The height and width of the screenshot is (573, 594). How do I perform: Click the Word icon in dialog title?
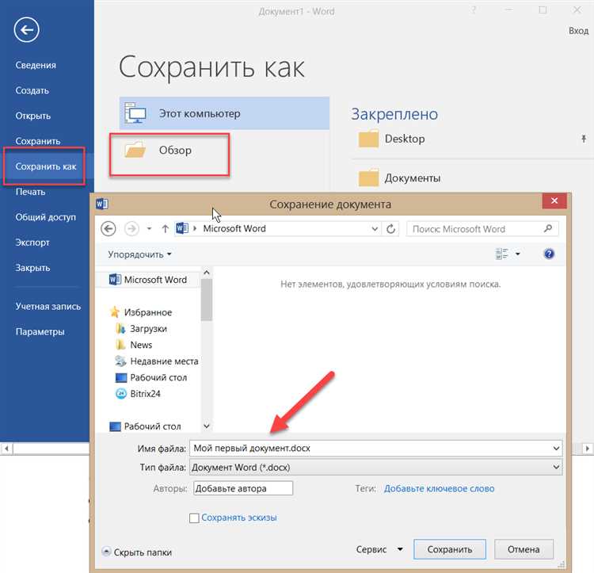pos(102,204)
